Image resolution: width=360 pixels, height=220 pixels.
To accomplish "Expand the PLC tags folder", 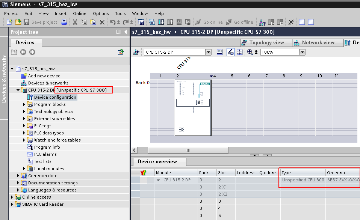I will pos(24,126).
